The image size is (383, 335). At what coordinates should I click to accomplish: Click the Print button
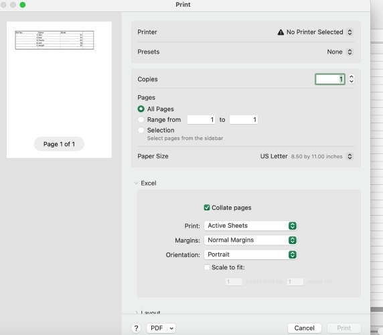click(x=344, y=328)
